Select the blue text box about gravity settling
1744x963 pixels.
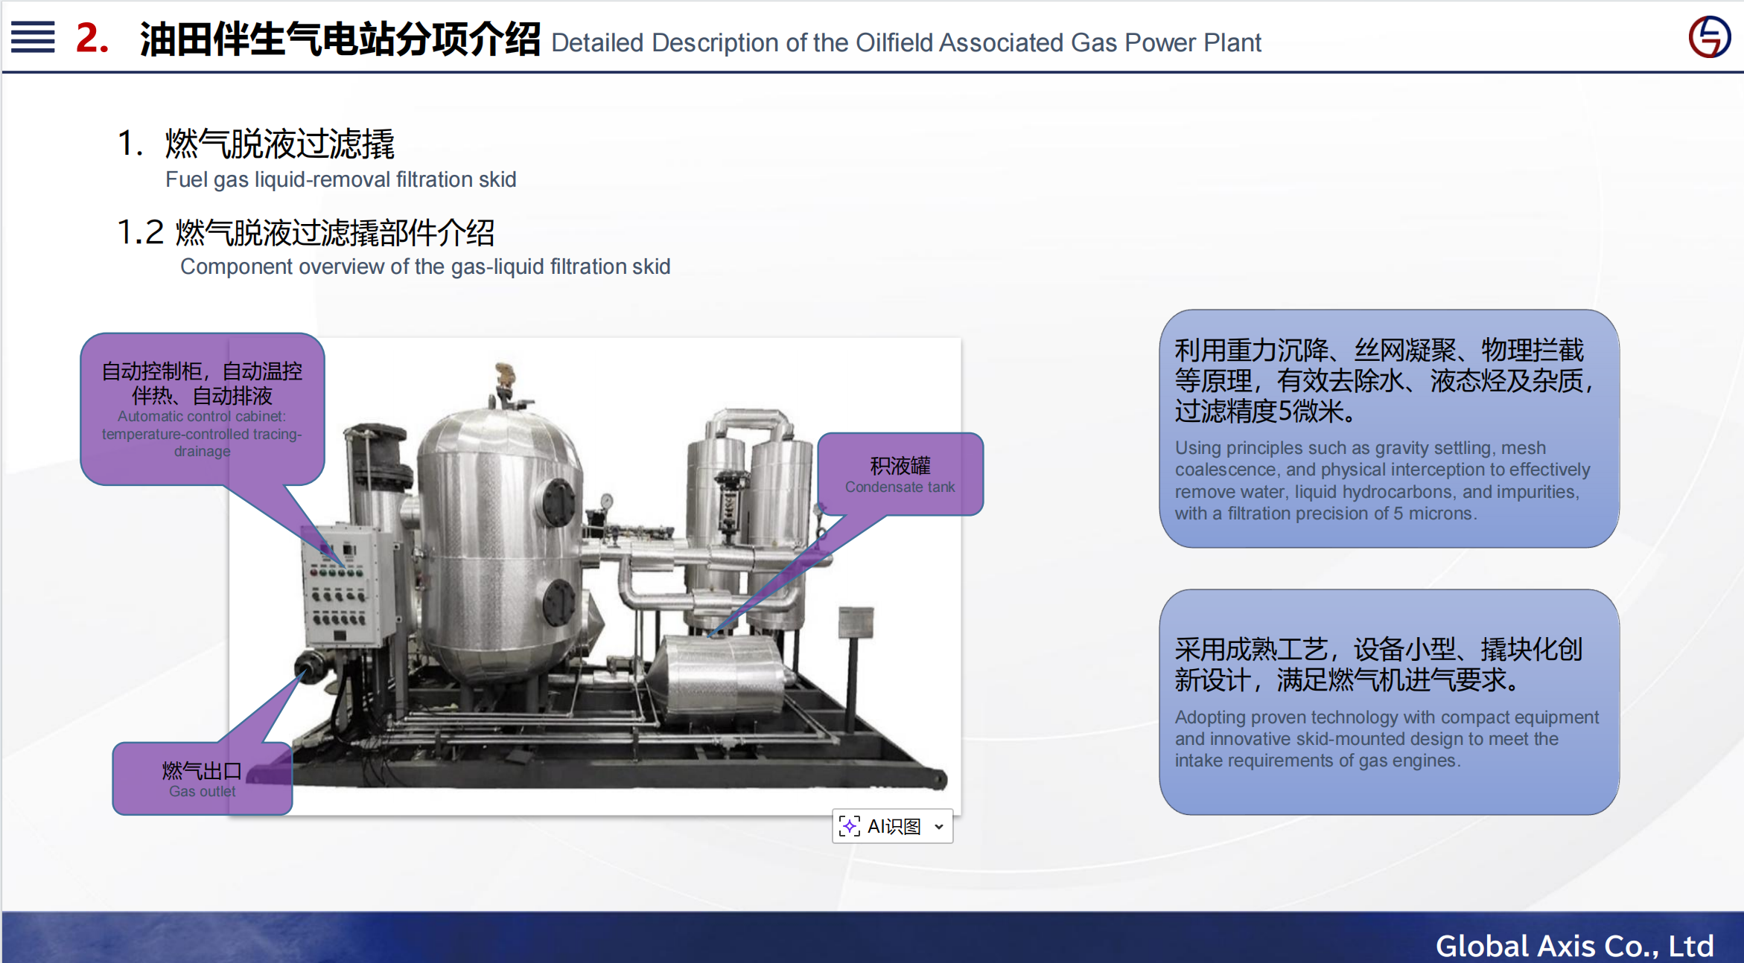(x=1388, y=429)
